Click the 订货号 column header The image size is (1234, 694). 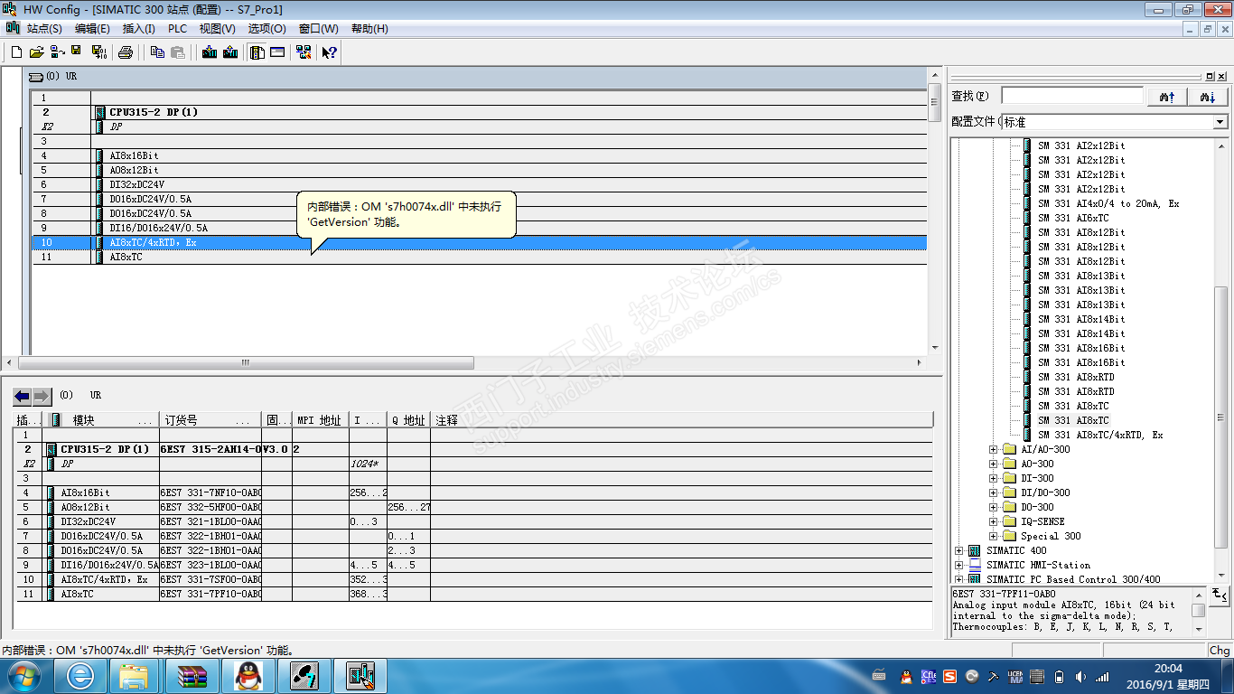coord(210,420)
